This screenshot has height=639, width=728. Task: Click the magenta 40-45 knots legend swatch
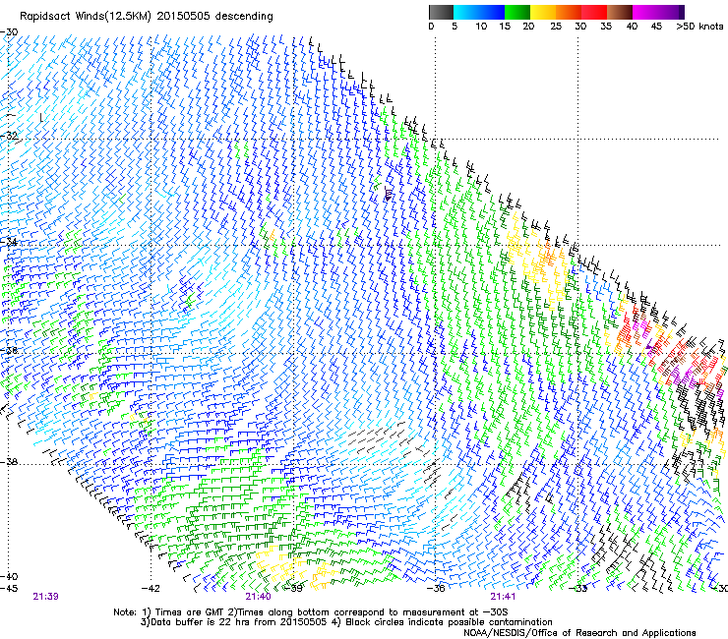tap(645, 12)
